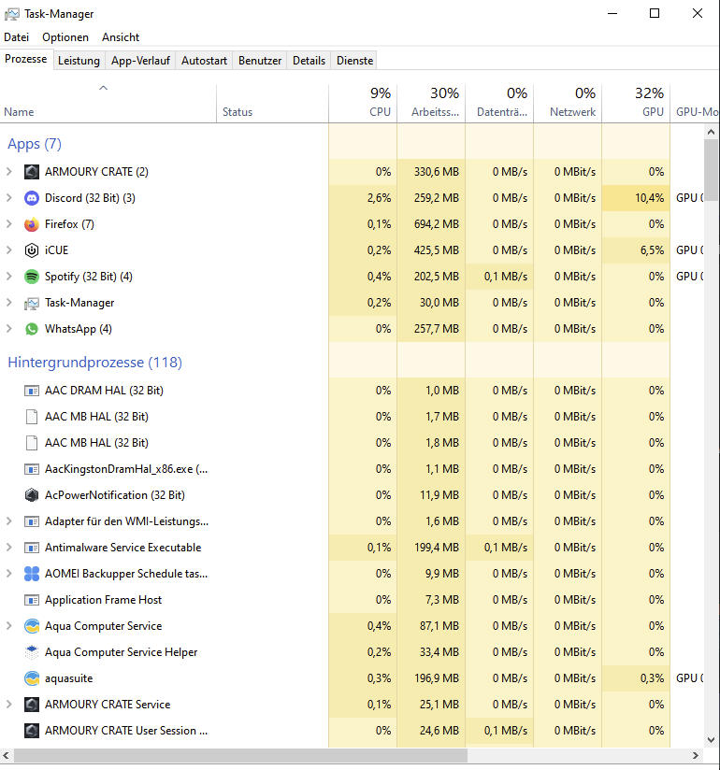Click the Aqua Computer Service Helper icon
The width and height of the screenshot is (720, 770).
click(32, 652)
